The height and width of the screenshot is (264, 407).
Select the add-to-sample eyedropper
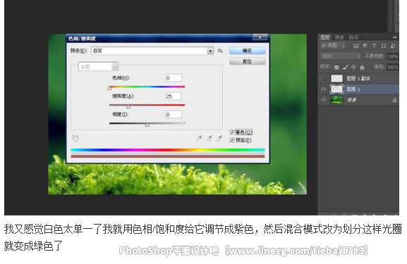(209, 138)
